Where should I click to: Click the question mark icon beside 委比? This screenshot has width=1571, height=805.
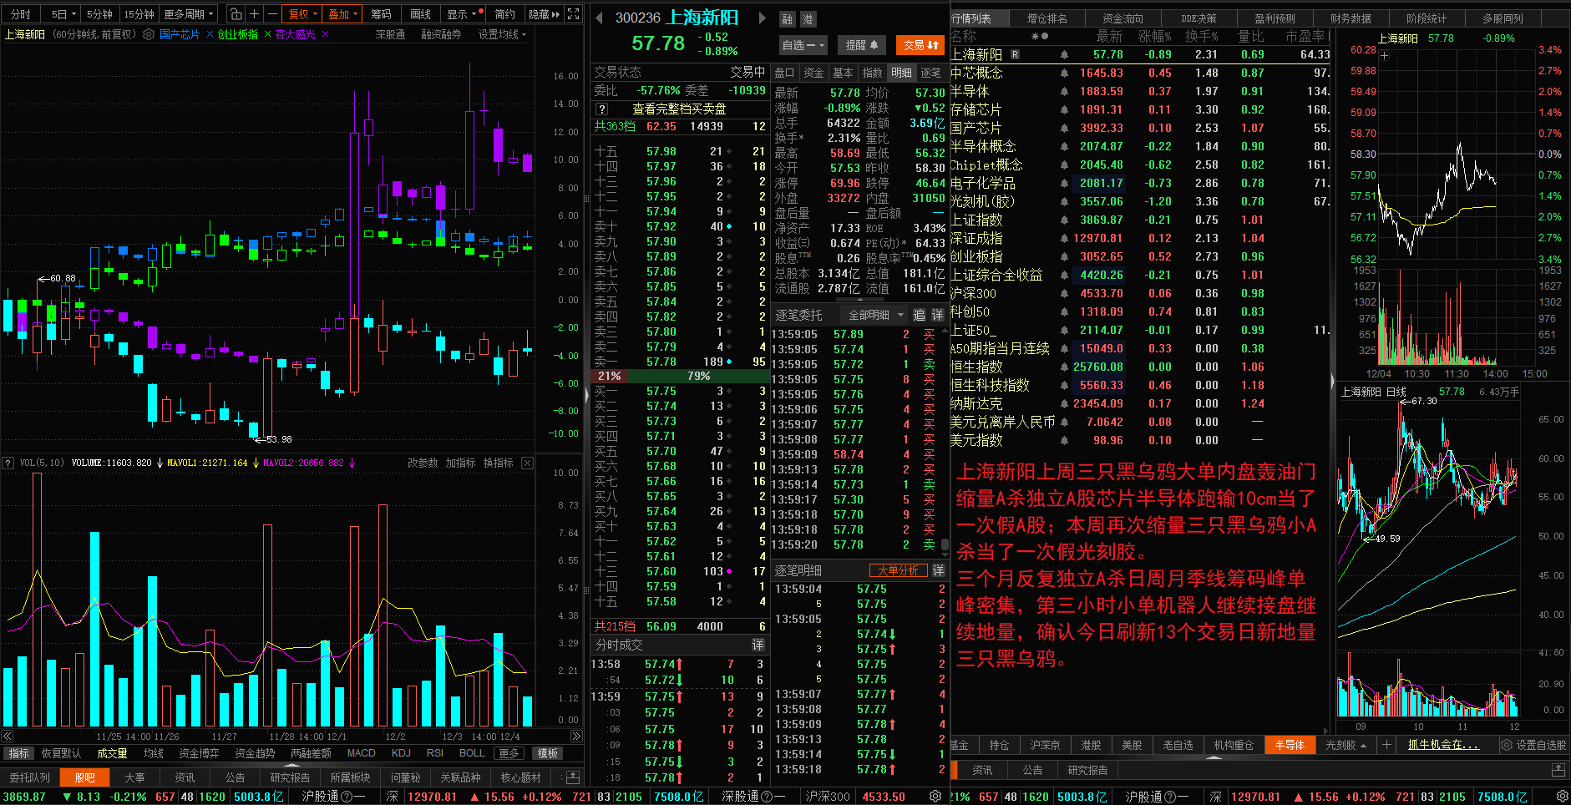click(x=601, y=109)
